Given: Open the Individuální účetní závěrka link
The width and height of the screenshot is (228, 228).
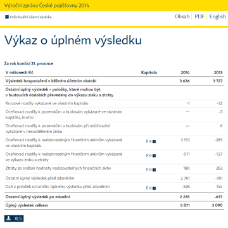Looking at the screenshot, I should (x=30, y=17).
